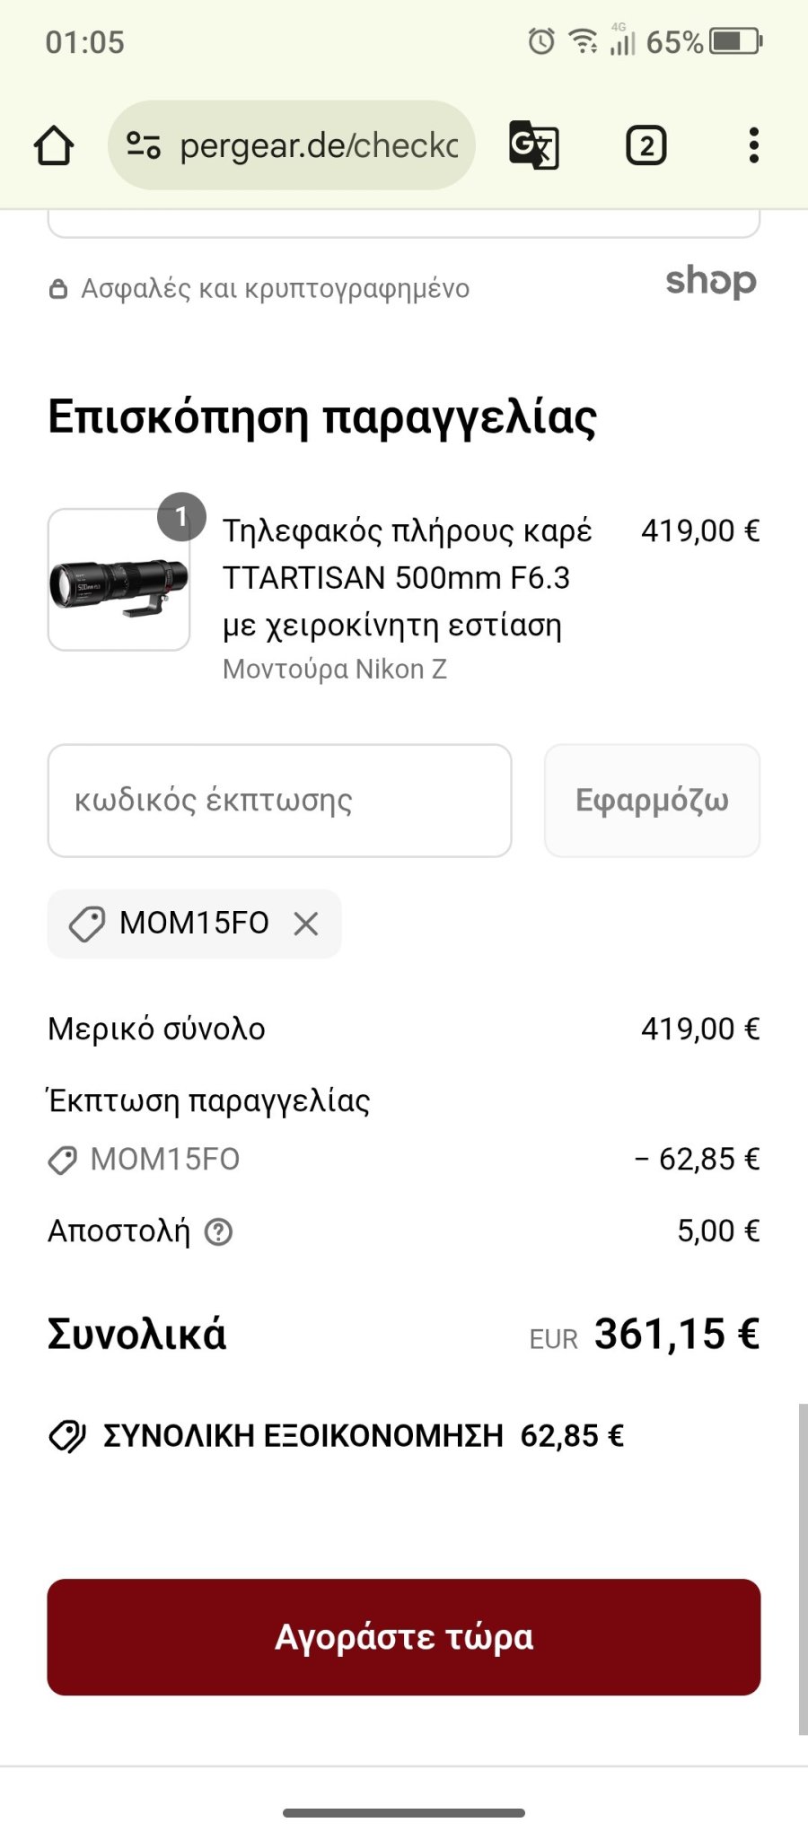Open the tab switcher showing 2 tabs
Screen dimensions: 808x1840
646,145
